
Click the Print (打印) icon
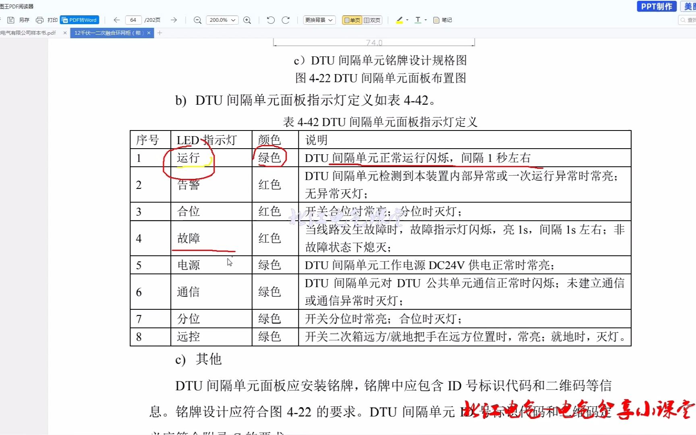(x=39, y=20)
